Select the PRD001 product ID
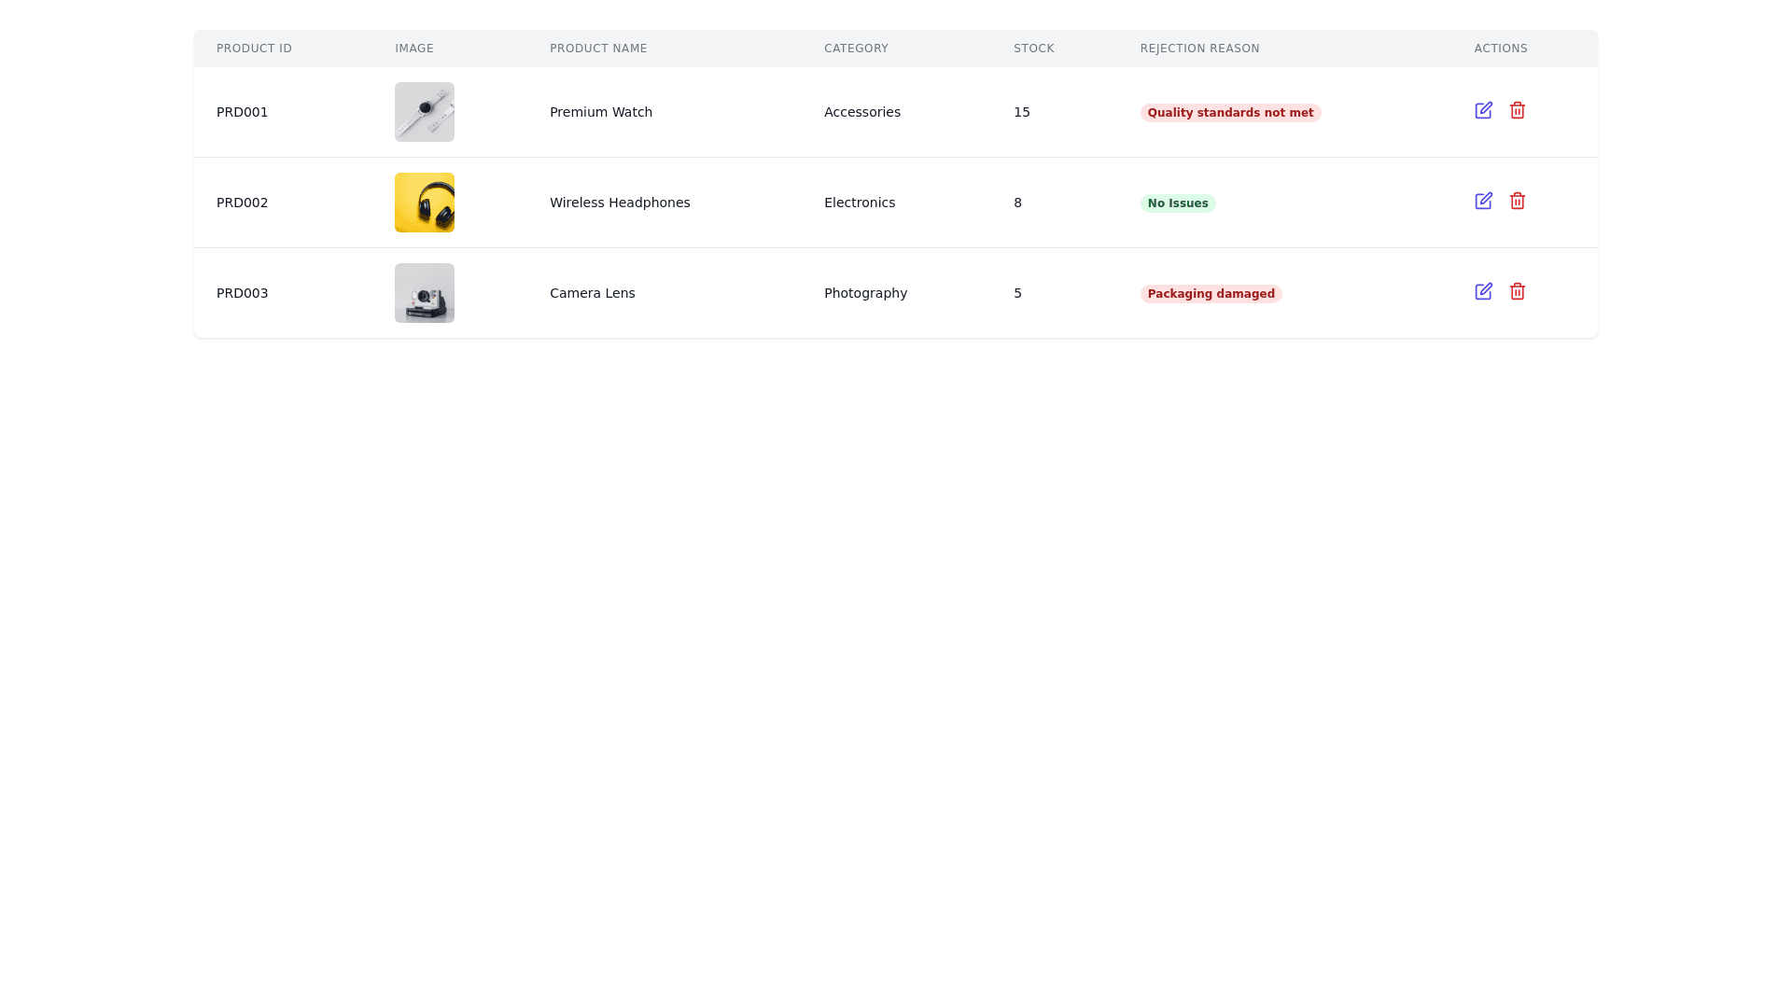Screen dimensions: 1792x1008 click(x=242, y=112)
